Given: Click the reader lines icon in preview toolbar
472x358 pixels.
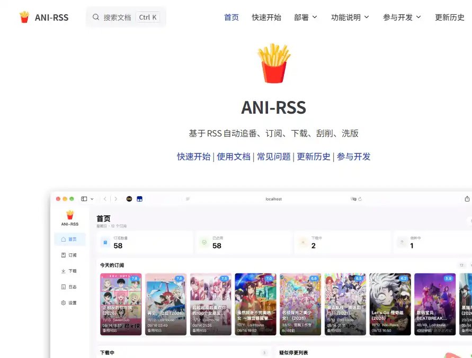Looking at the screenshot, I should click(188, 199).
